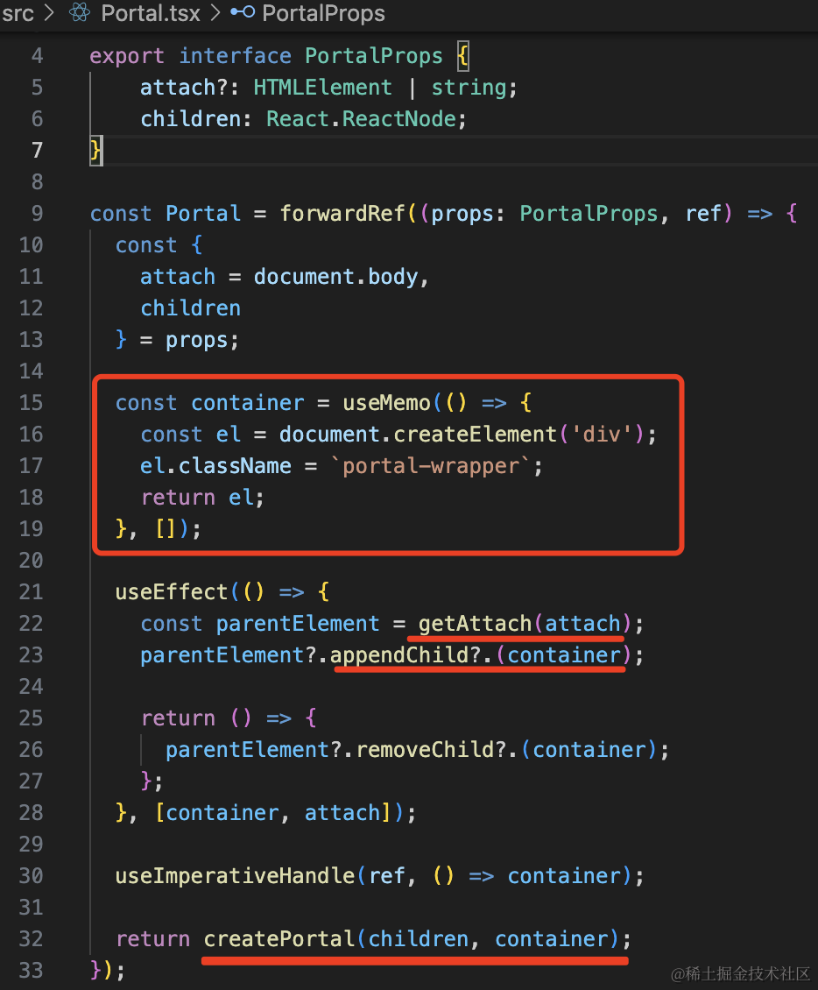Click 'PortalProps' type on line 9
Screen dimensions: 818x990
[x=589, y=214]
